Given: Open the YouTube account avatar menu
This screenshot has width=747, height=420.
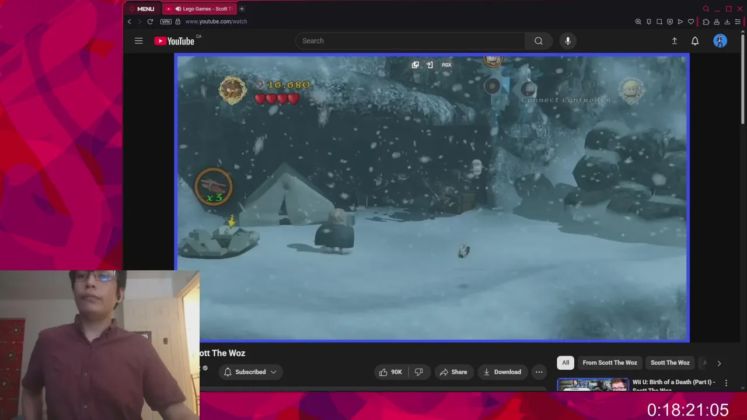Looking at the screenshot, I should 720,41.
